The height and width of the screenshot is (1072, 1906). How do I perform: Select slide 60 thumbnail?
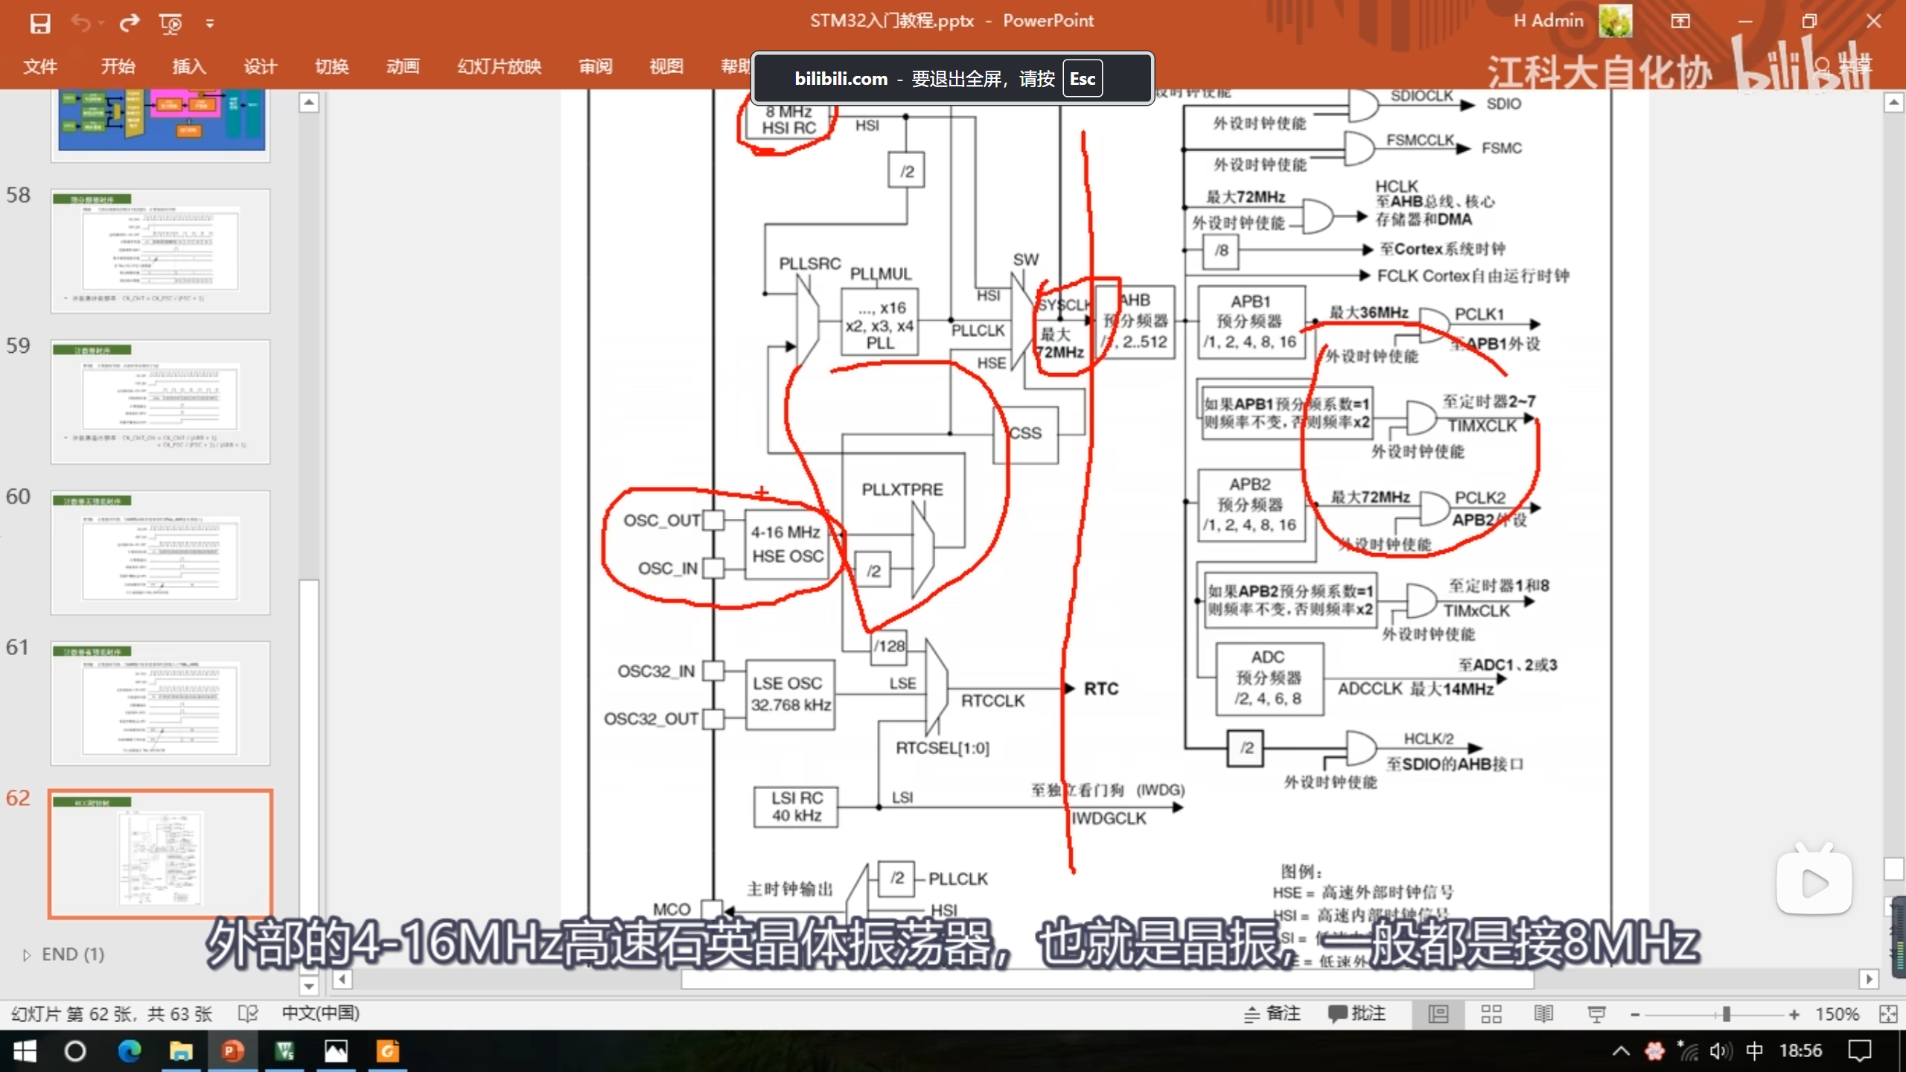tap(160, 552)
